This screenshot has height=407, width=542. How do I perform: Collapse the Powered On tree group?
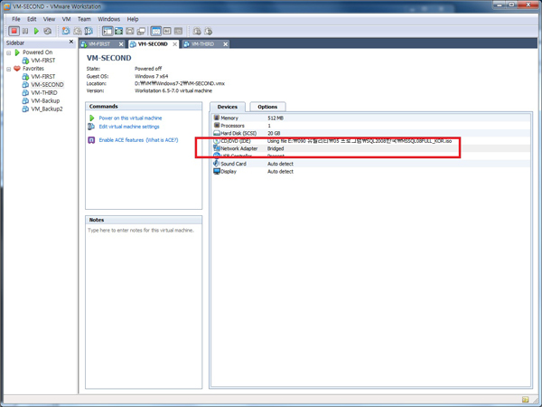coord(9,52)
